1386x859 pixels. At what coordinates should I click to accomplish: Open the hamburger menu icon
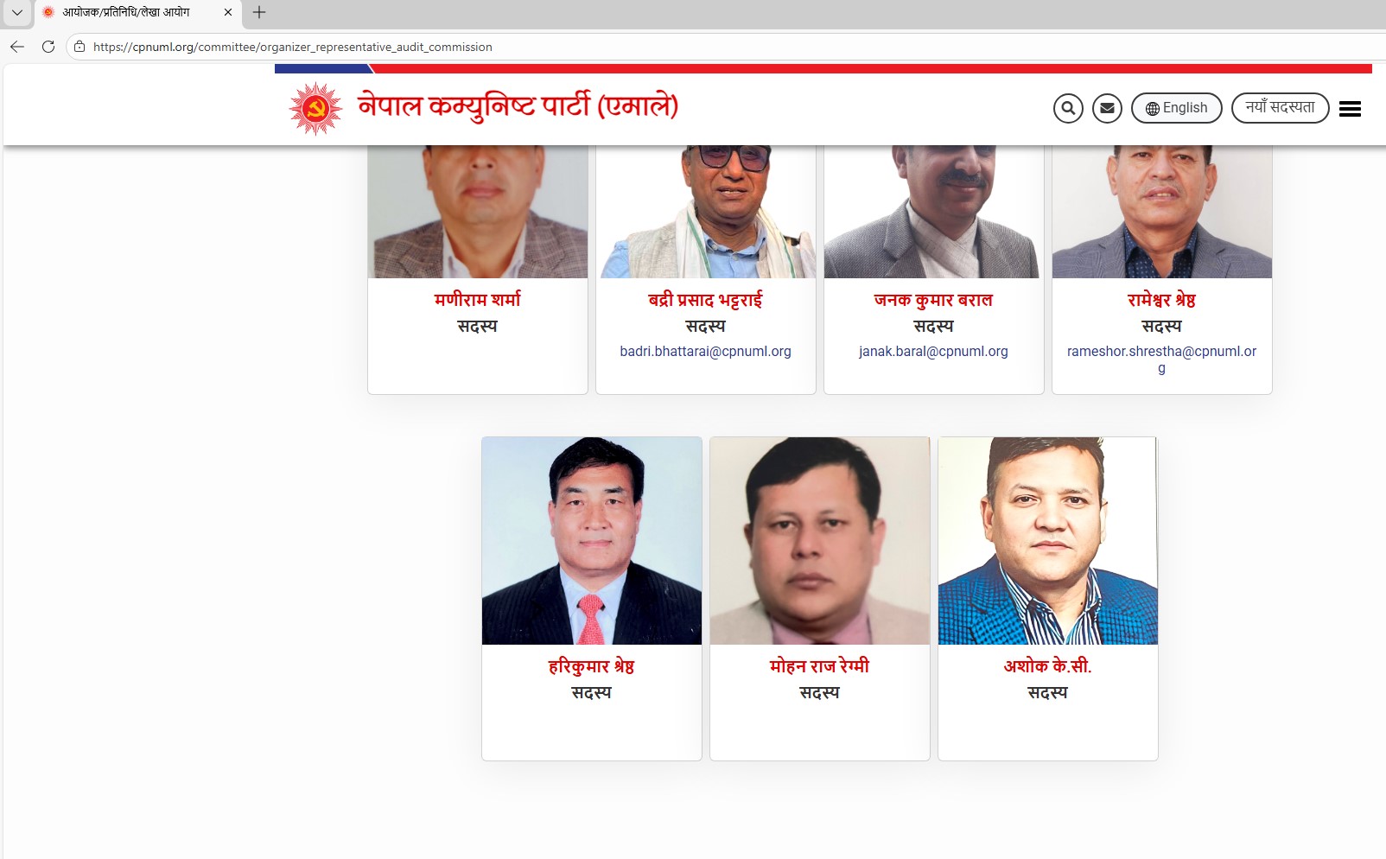point(1350,109)
